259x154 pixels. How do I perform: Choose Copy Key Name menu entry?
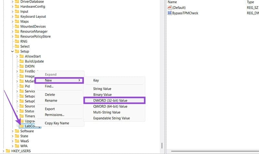click(x=57, y=123)
